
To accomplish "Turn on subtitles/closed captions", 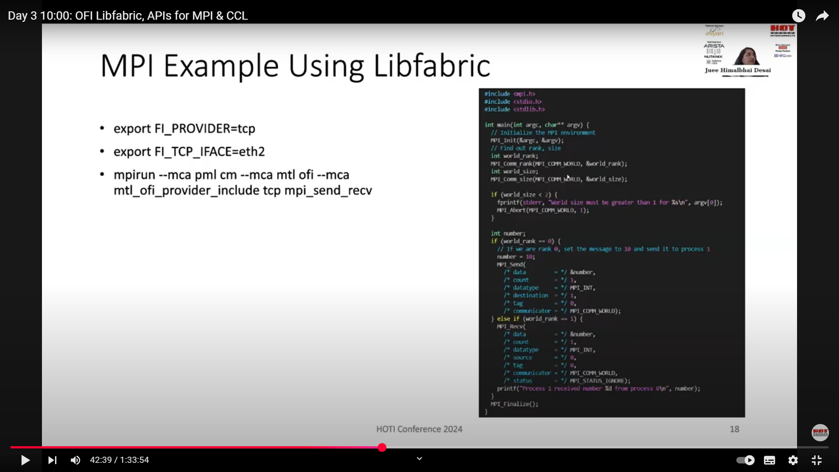I will point(770,460).
